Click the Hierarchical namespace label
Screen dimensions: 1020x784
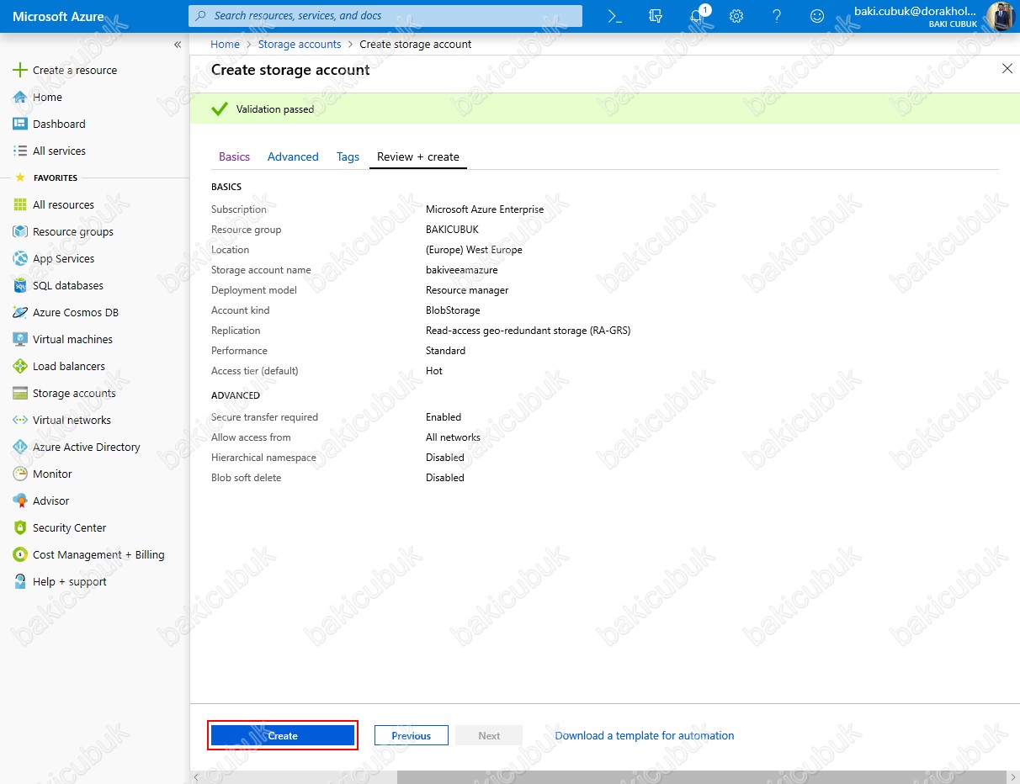pyautogui.click(x=263, y=458)
